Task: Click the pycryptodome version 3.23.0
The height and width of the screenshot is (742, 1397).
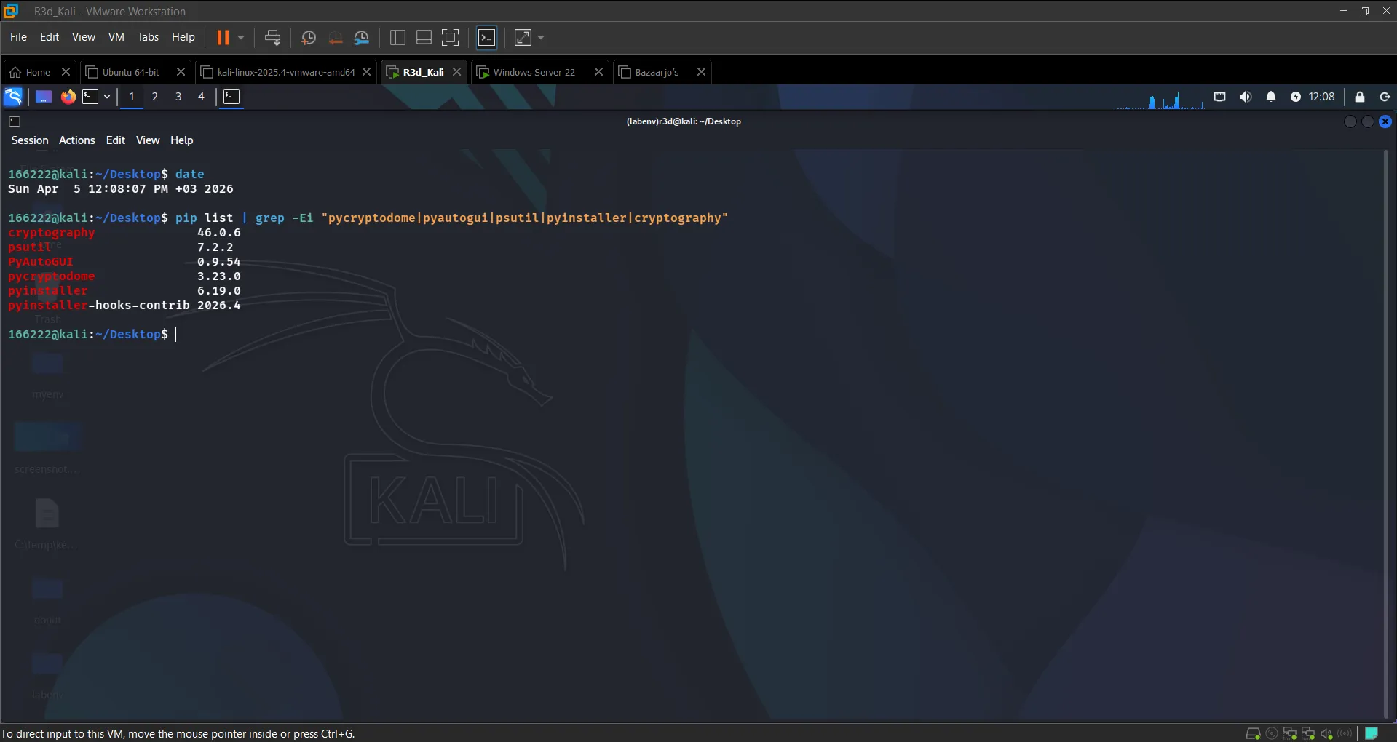Action: (x=218, y=276)
